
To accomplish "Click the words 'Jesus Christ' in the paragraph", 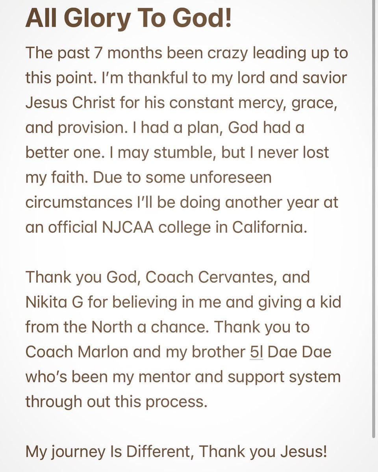I will [70, 103].
